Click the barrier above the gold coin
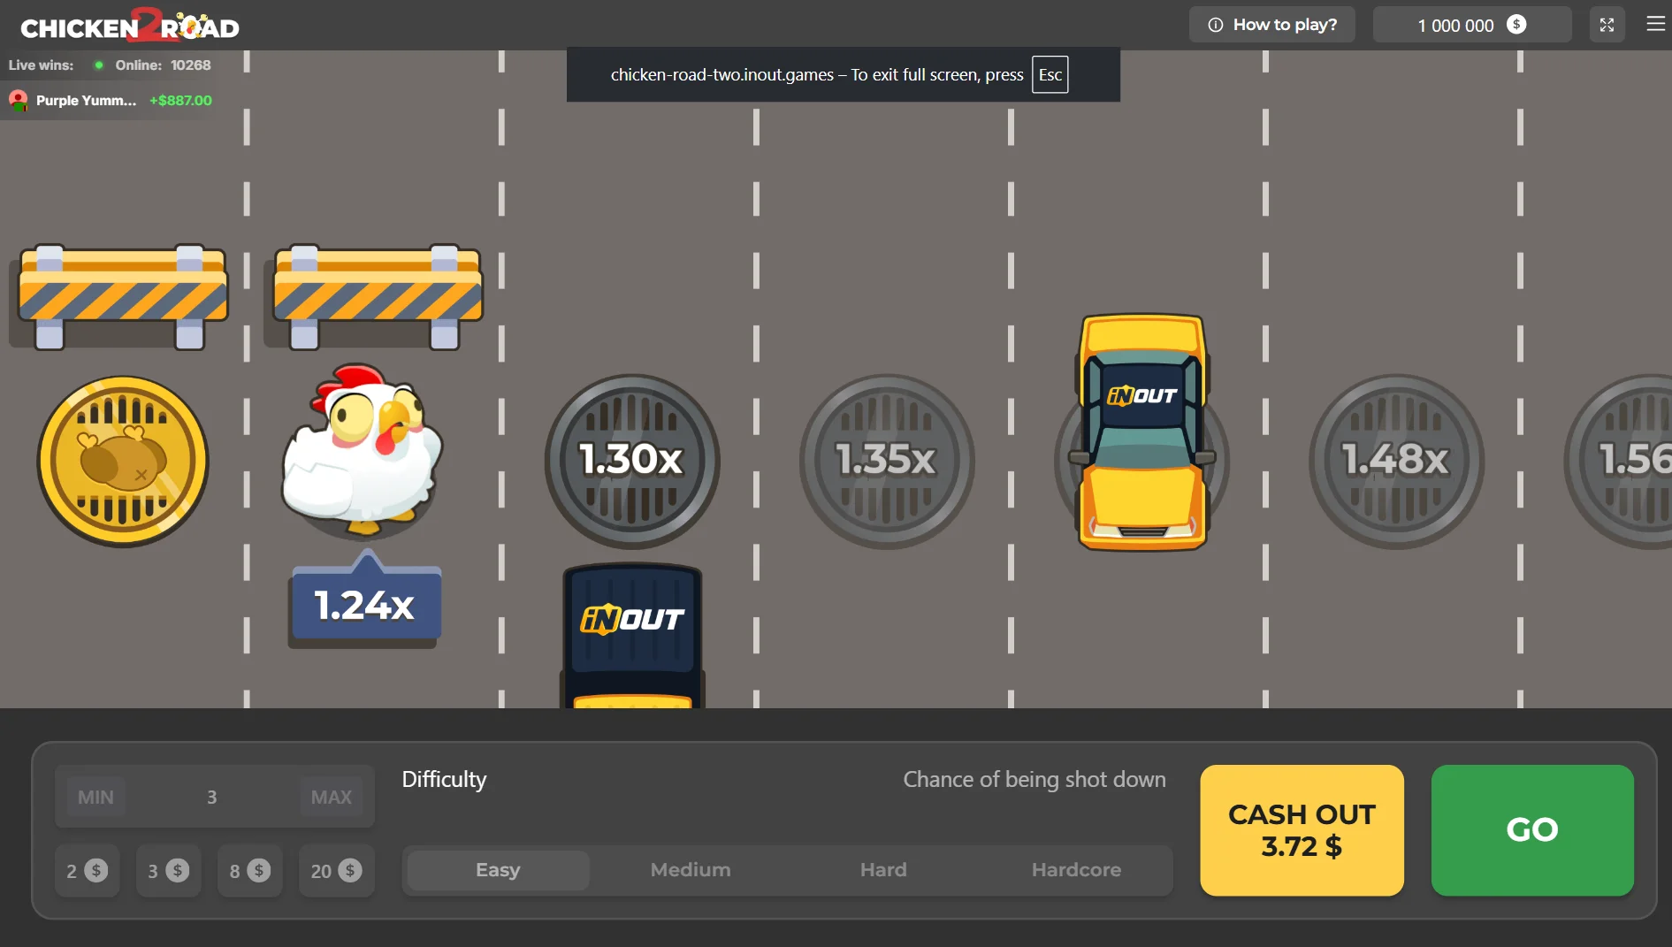 pos(123,297)
